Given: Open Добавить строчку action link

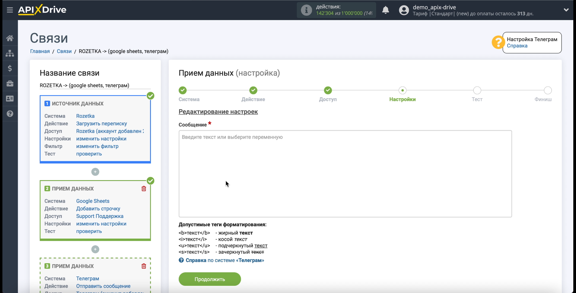Looking at the screenshot, I should [x=98, y=209].
